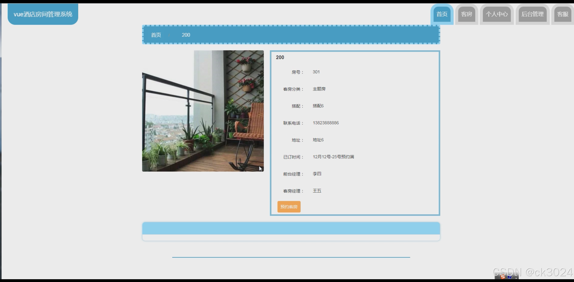This screenshot has width=574, height=282.
Task: Click the vue酒店房间管理系统 logo banner
Action: [x=43, y=14]
